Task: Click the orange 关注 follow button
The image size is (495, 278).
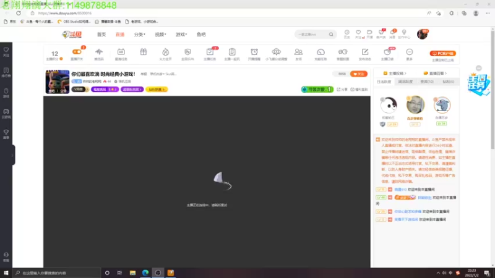Action: click(x=359, y=74)
